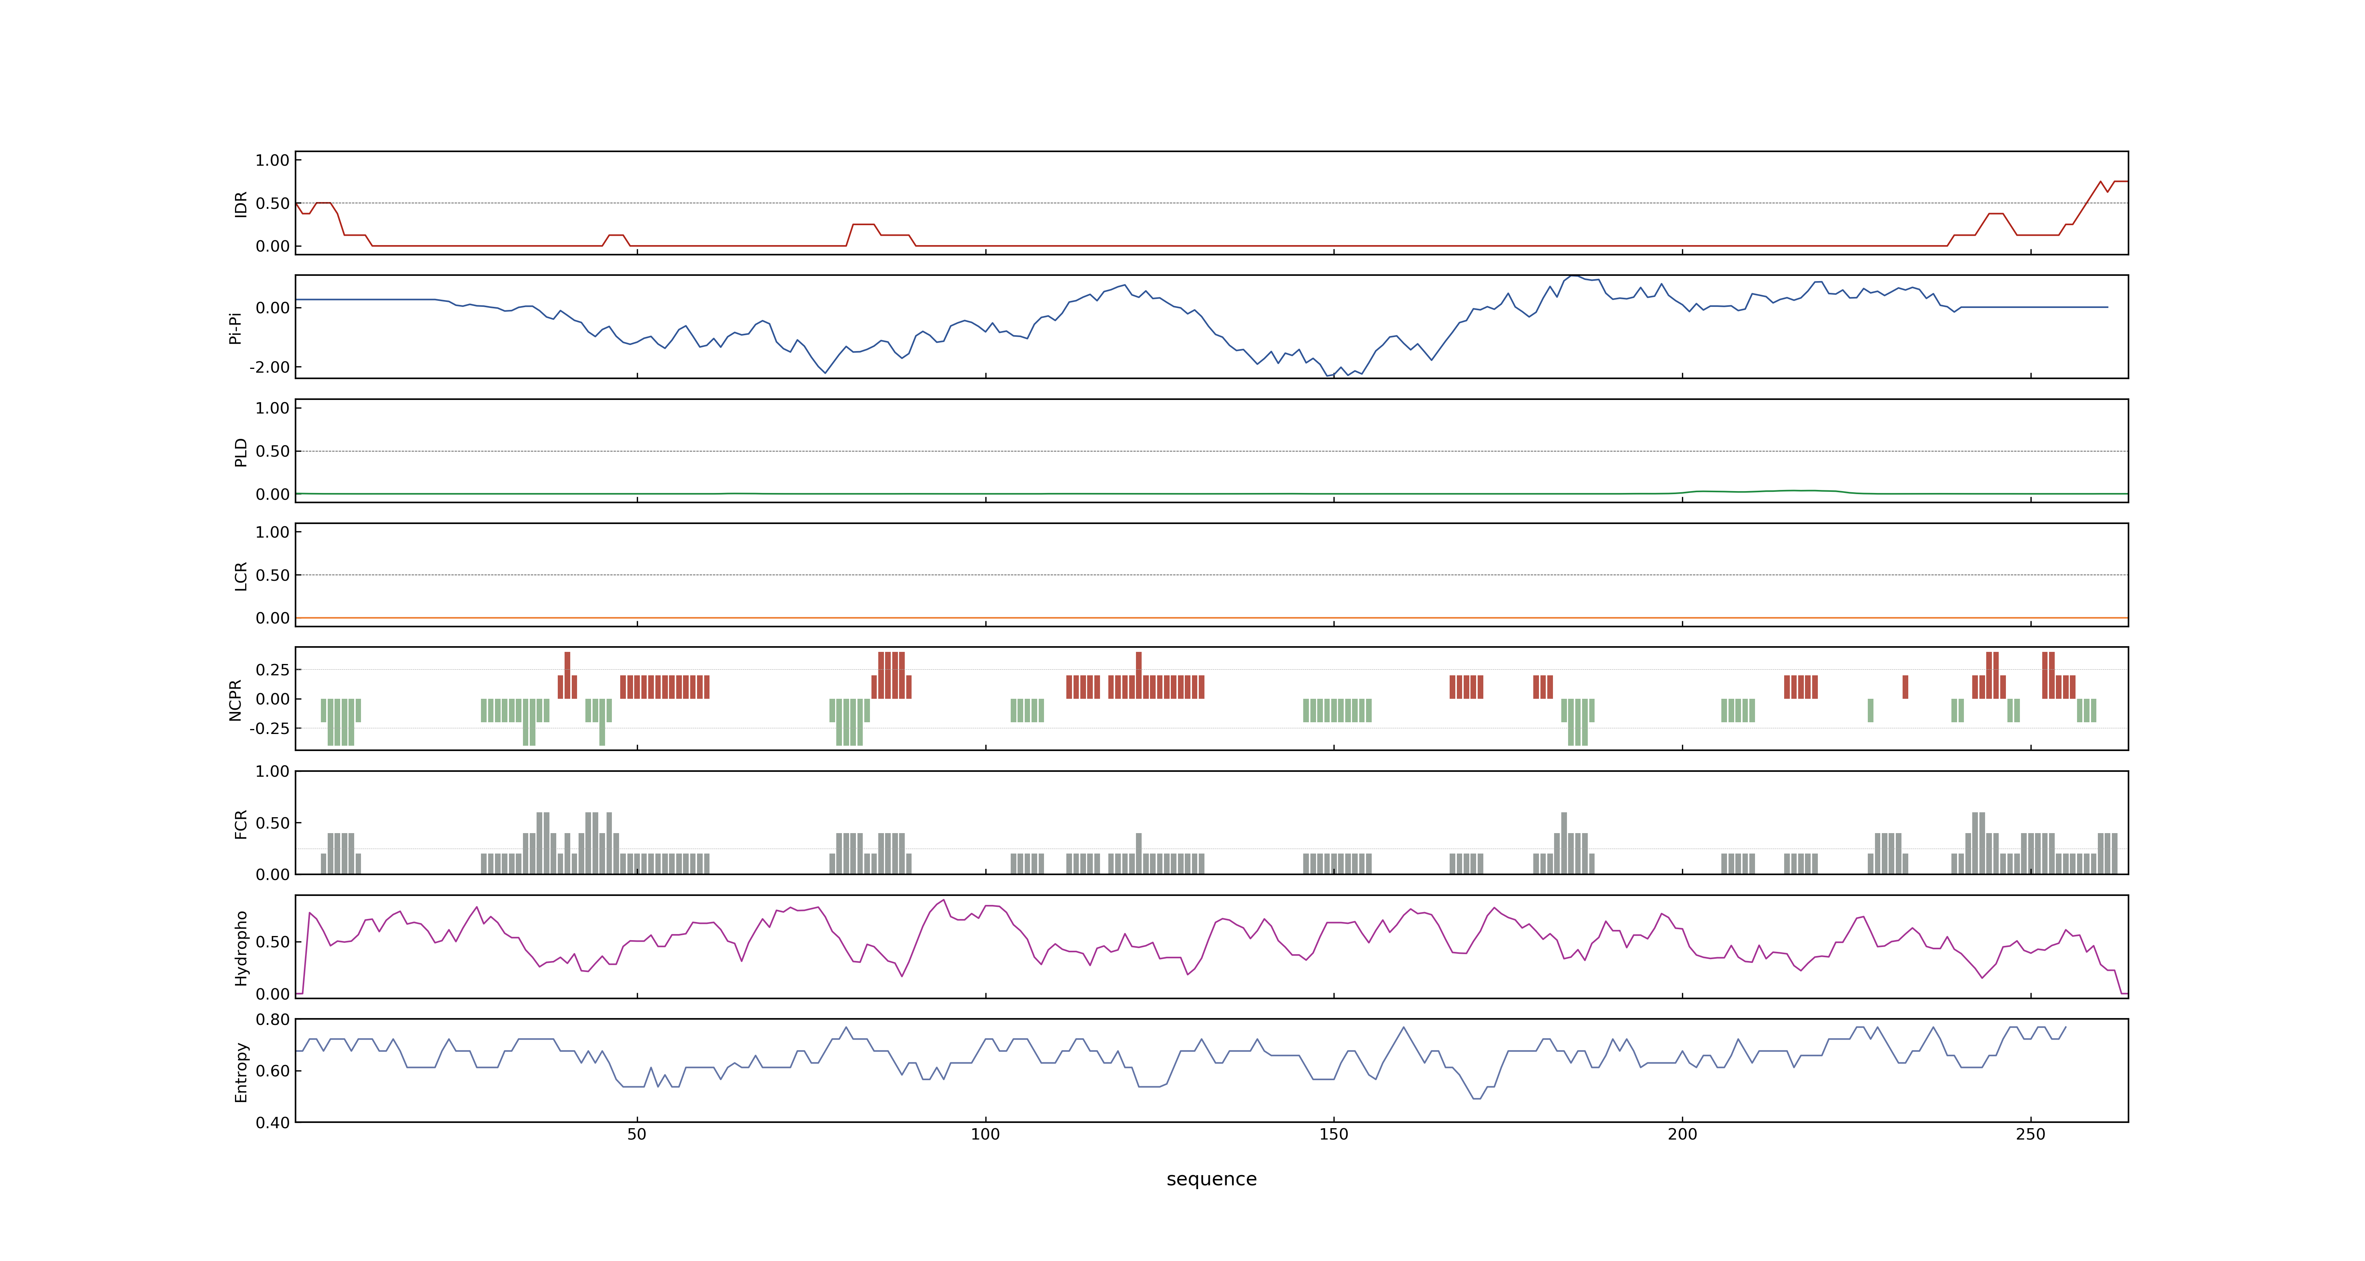Image resolution: width=2365 pixels, height=1261 pixels.
Task: Click the FCR y-axis label
Action: (241, 824)
